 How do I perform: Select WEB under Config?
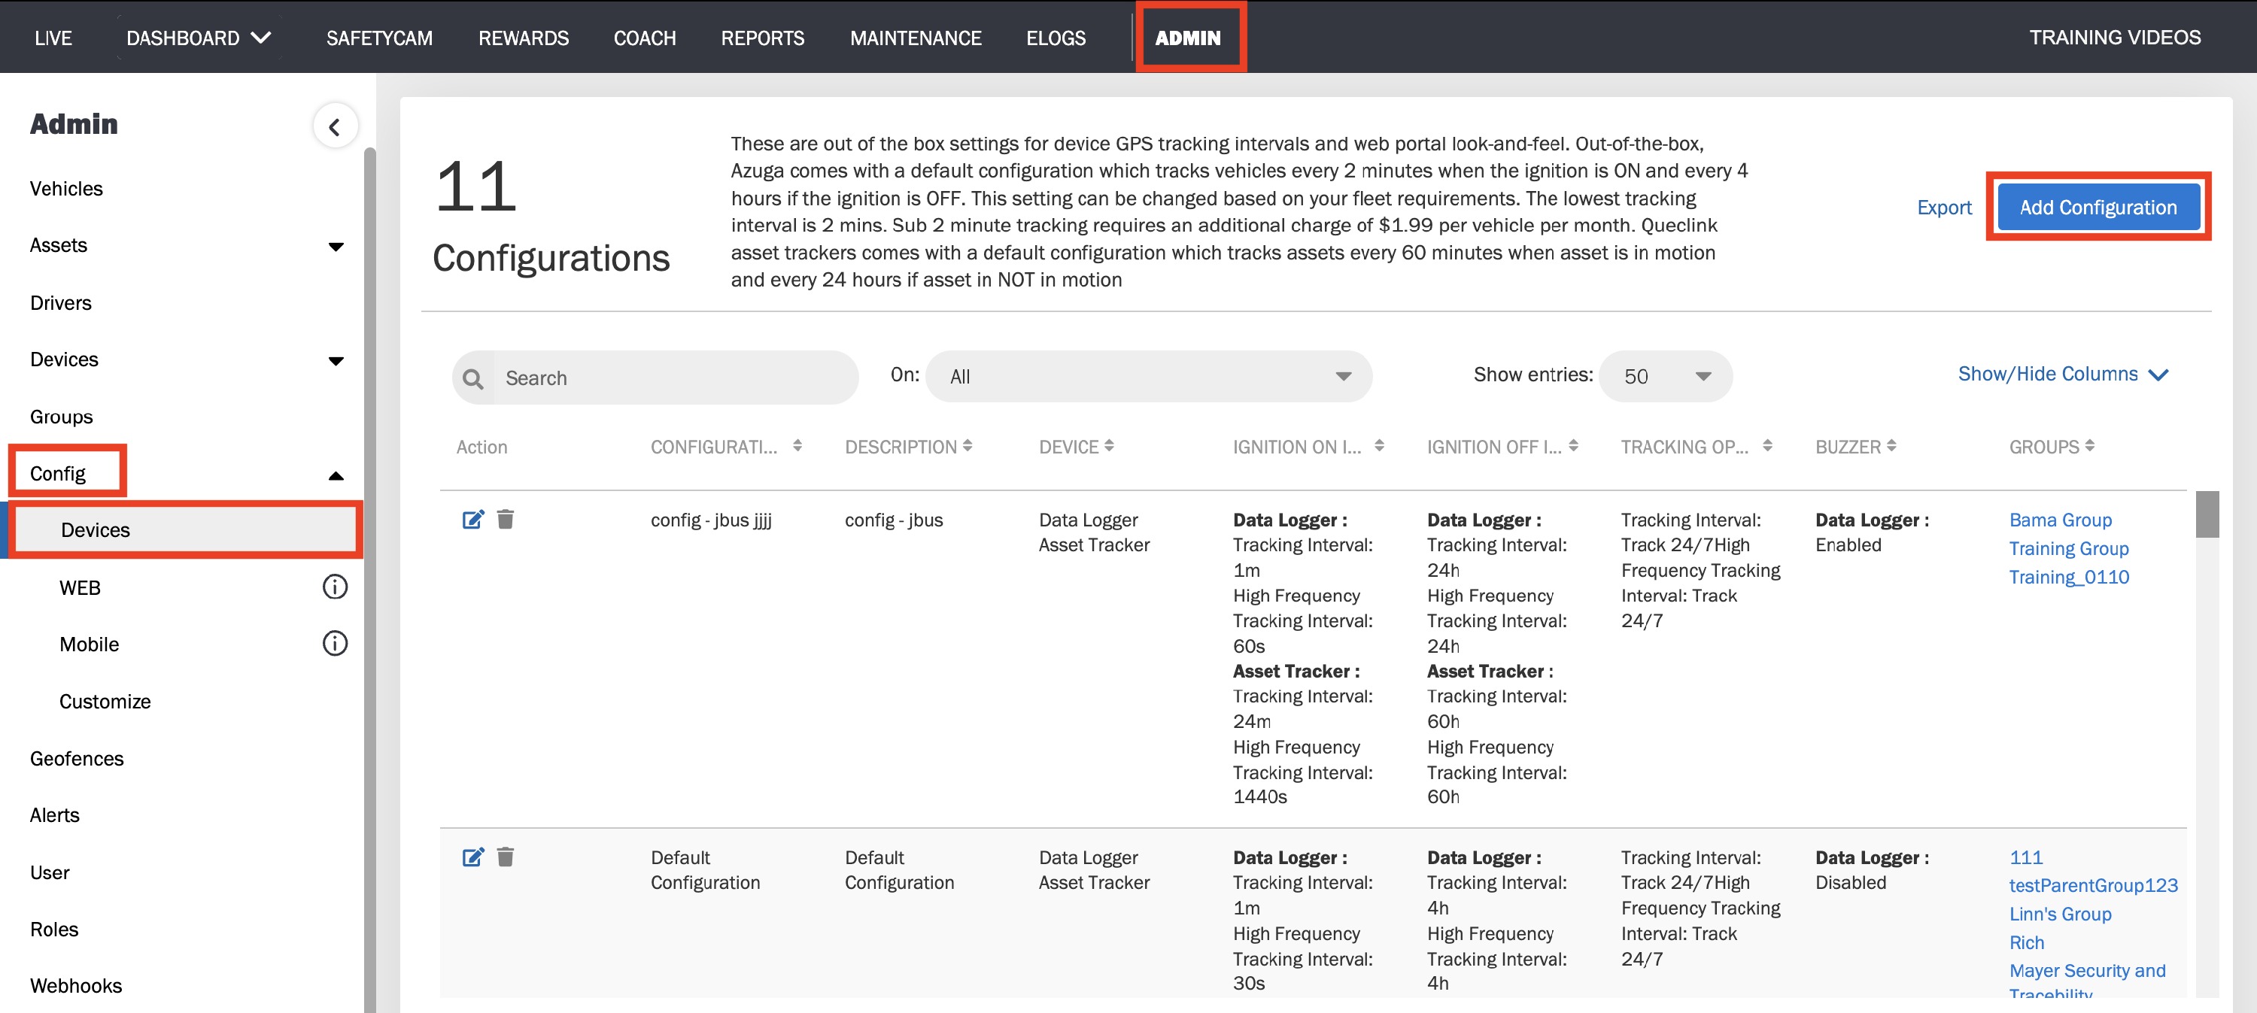click(80, 587)
